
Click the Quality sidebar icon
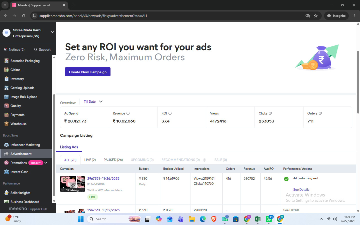(6, 106)
